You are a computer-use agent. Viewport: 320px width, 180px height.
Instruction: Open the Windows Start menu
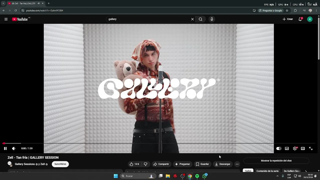tap(116, 176)
